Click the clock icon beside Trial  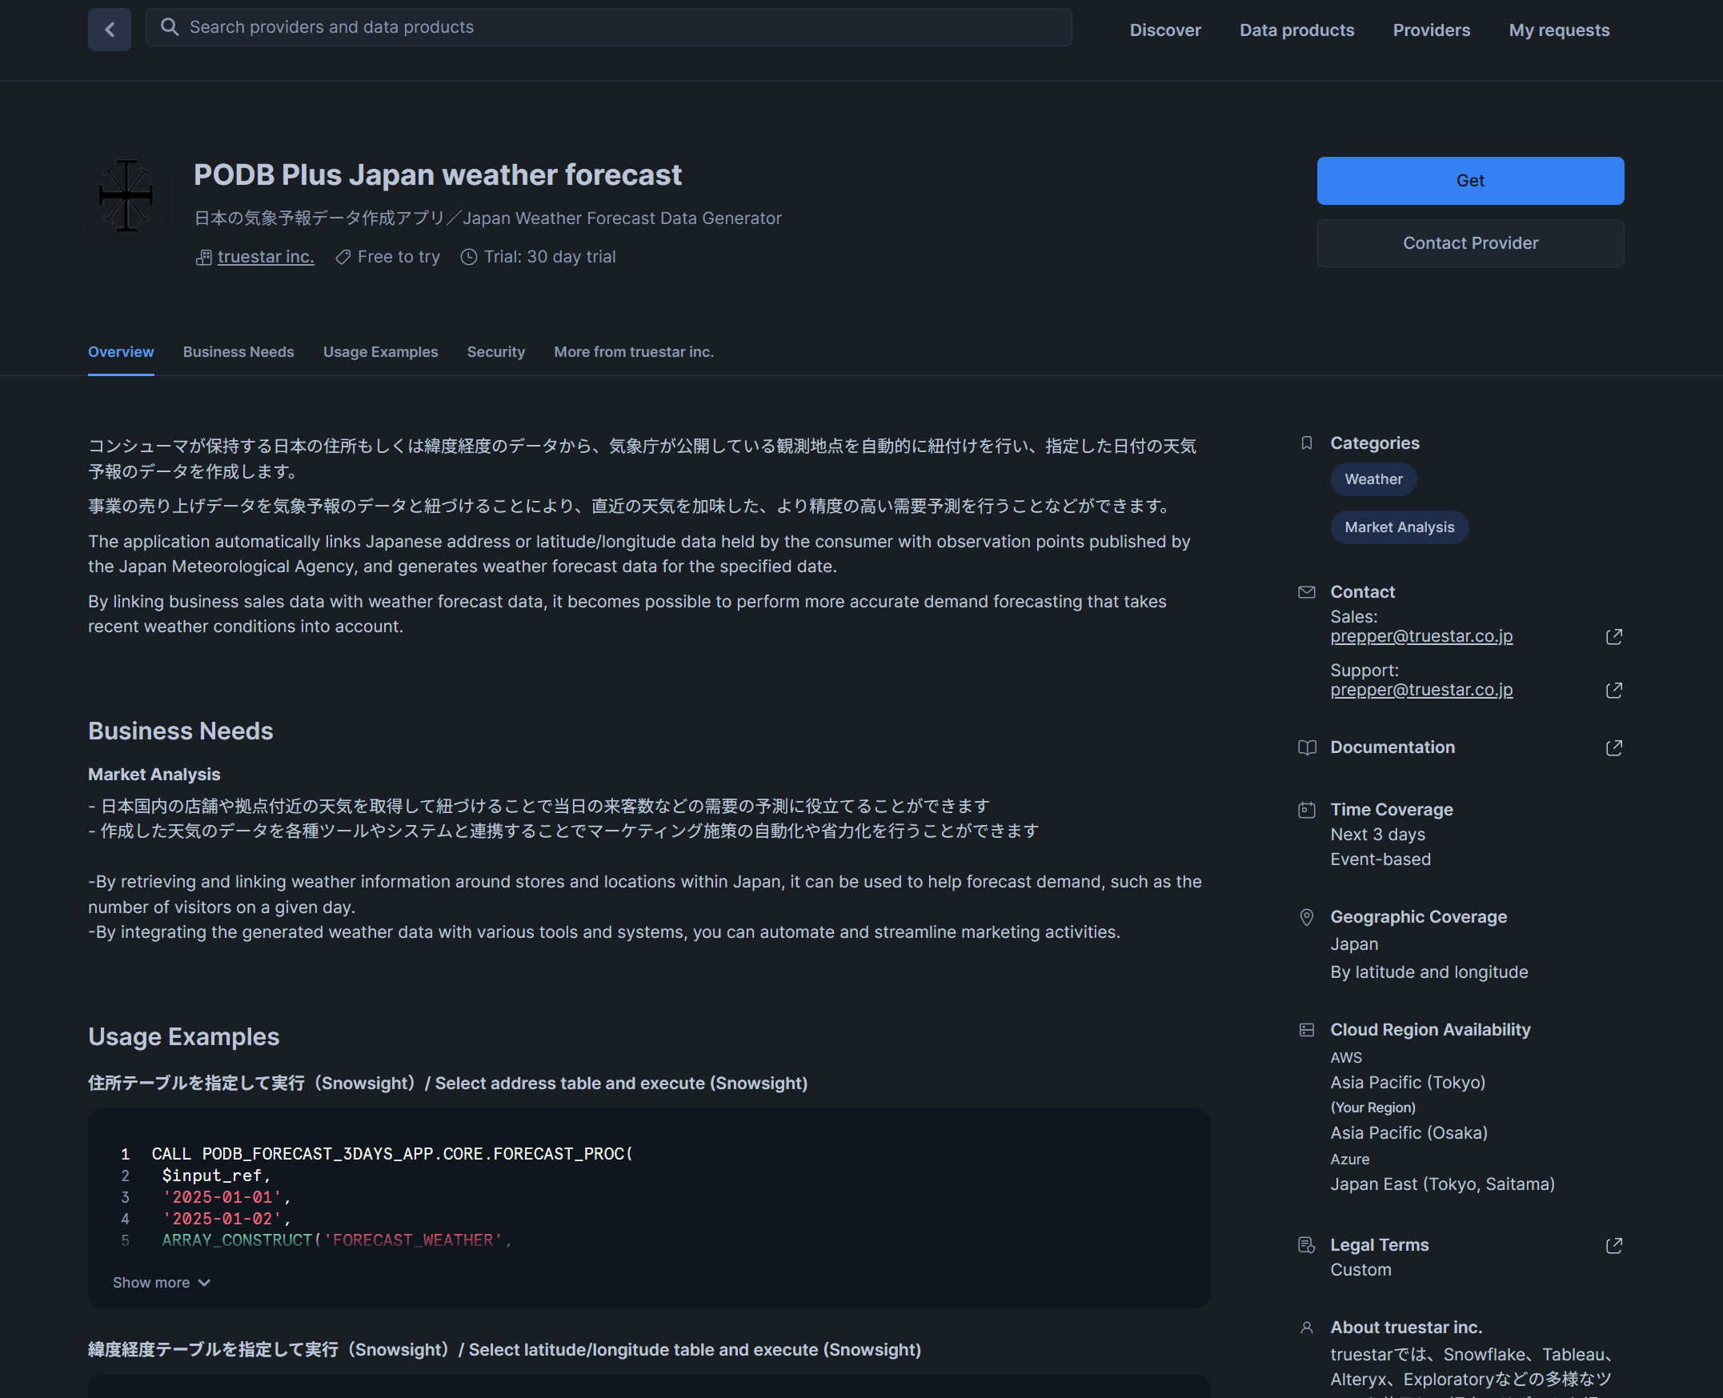click(x=469, y=257)
